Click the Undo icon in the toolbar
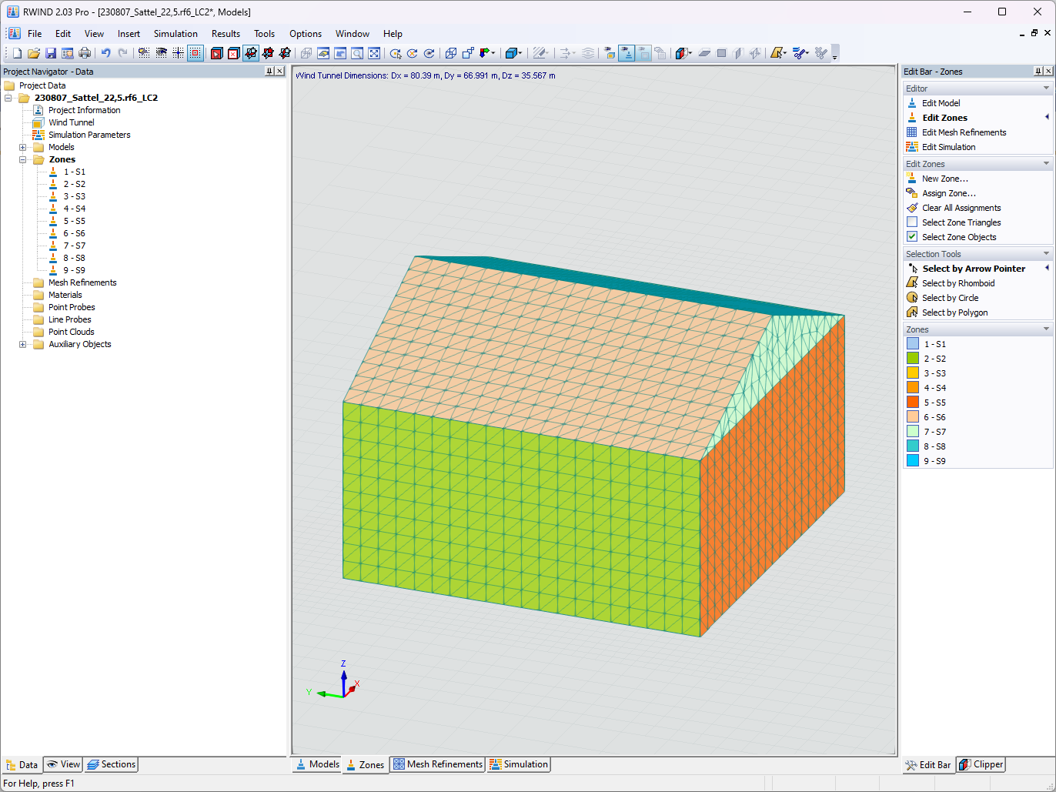This screenshot has height=792, width=1056. pyautogui.click(x=105, y=52)
